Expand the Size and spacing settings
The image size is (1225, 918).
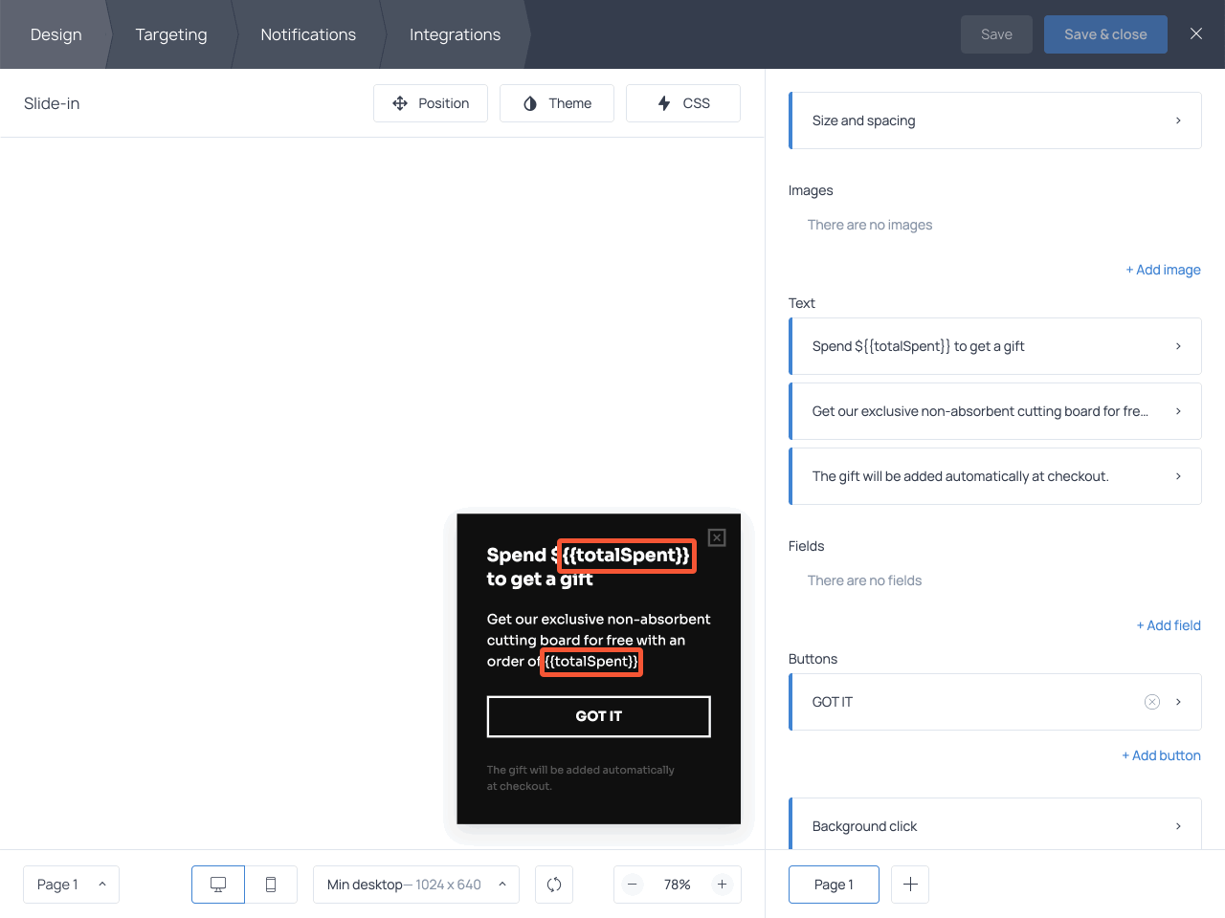(994, 120)
